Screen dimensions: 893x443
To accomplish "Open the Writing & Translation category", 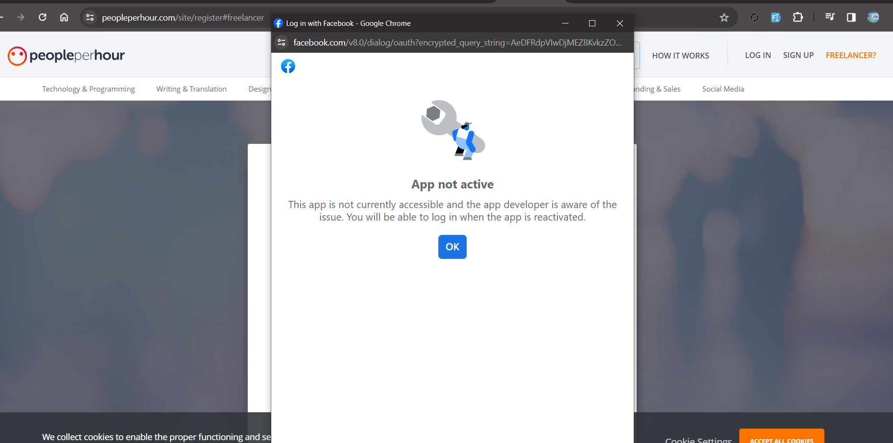I will (191, 89).
